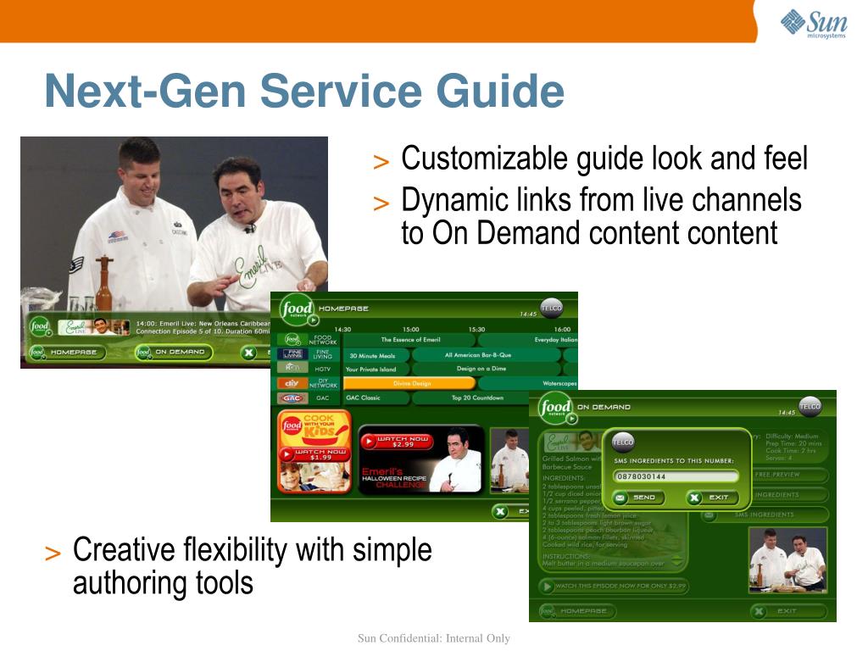
Task: Click the phone number field 0878030144
Action: pyautogui.click(x=676, y=476)
